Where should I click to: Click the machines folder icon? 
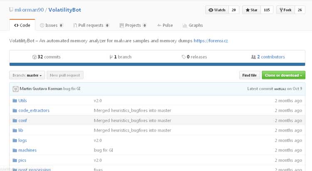(15, 150)
